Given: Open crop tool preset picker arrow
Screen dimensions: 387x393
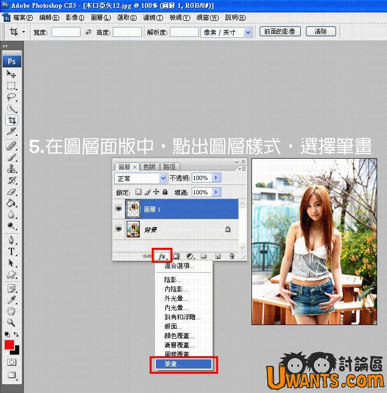Looking at the screenshot, I should 23,32.
